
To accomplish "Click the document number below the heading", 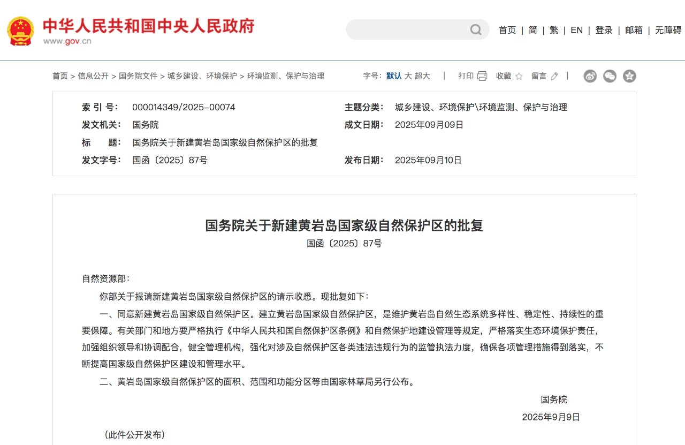I will 344,244.
